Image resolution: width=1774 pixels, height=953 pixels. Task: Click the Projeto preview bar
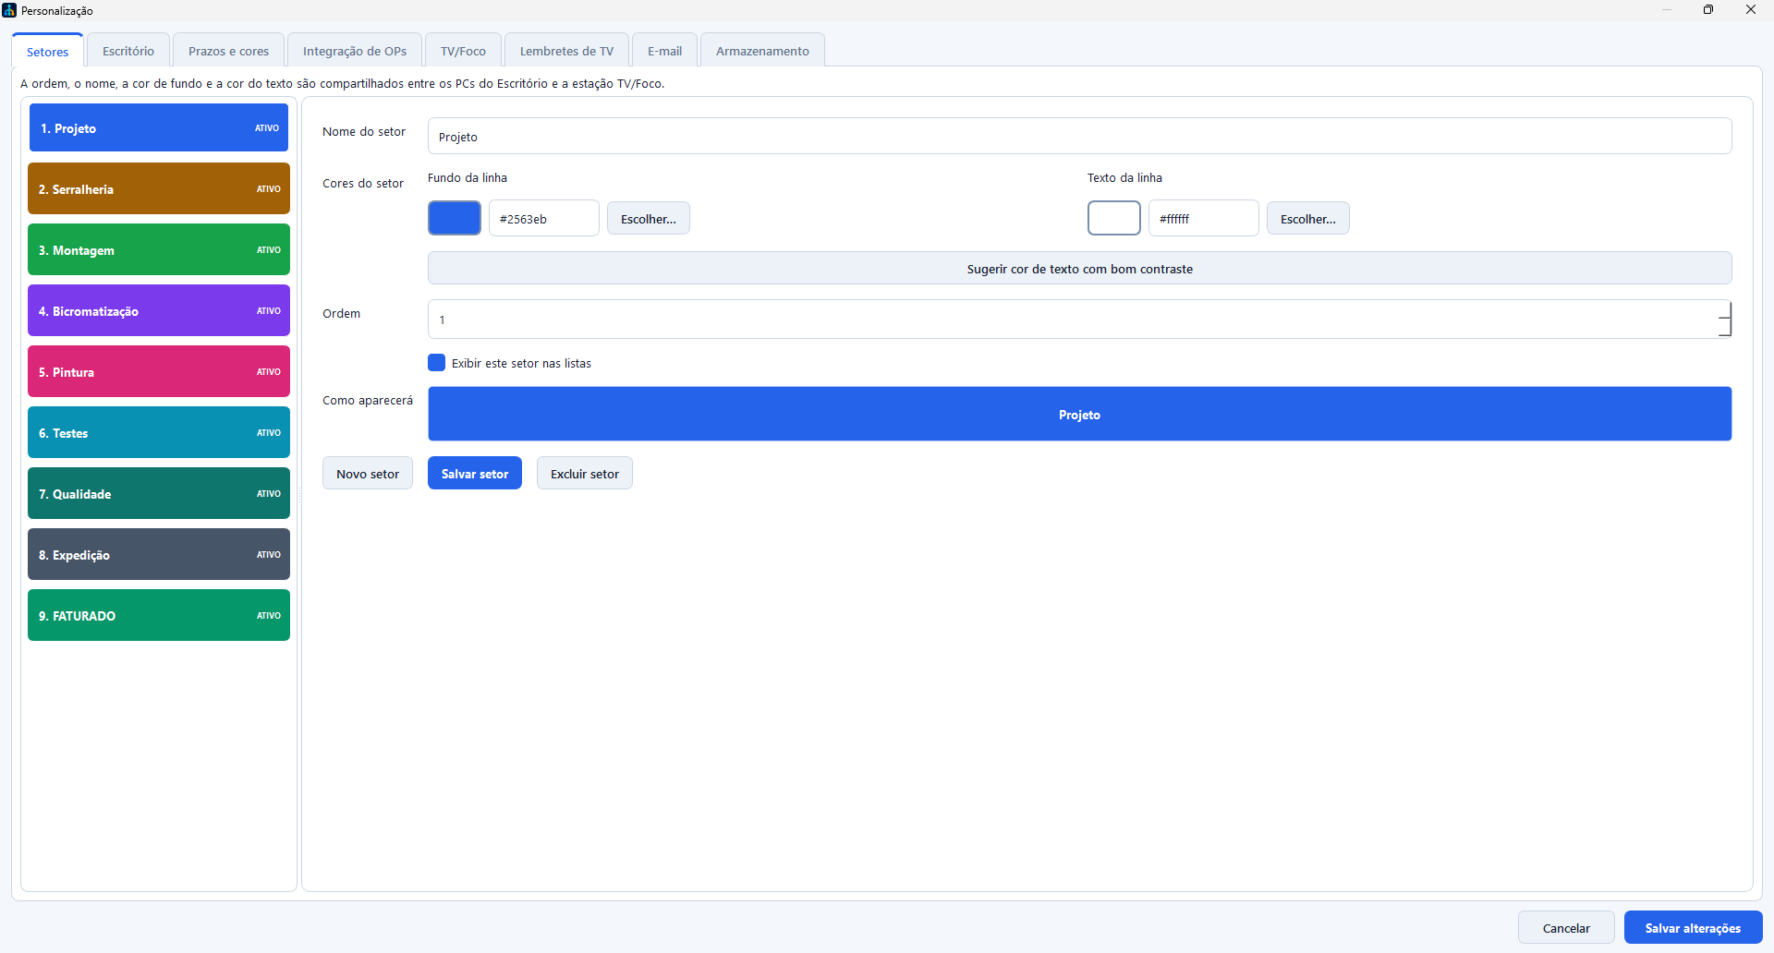click(1079, 414)
